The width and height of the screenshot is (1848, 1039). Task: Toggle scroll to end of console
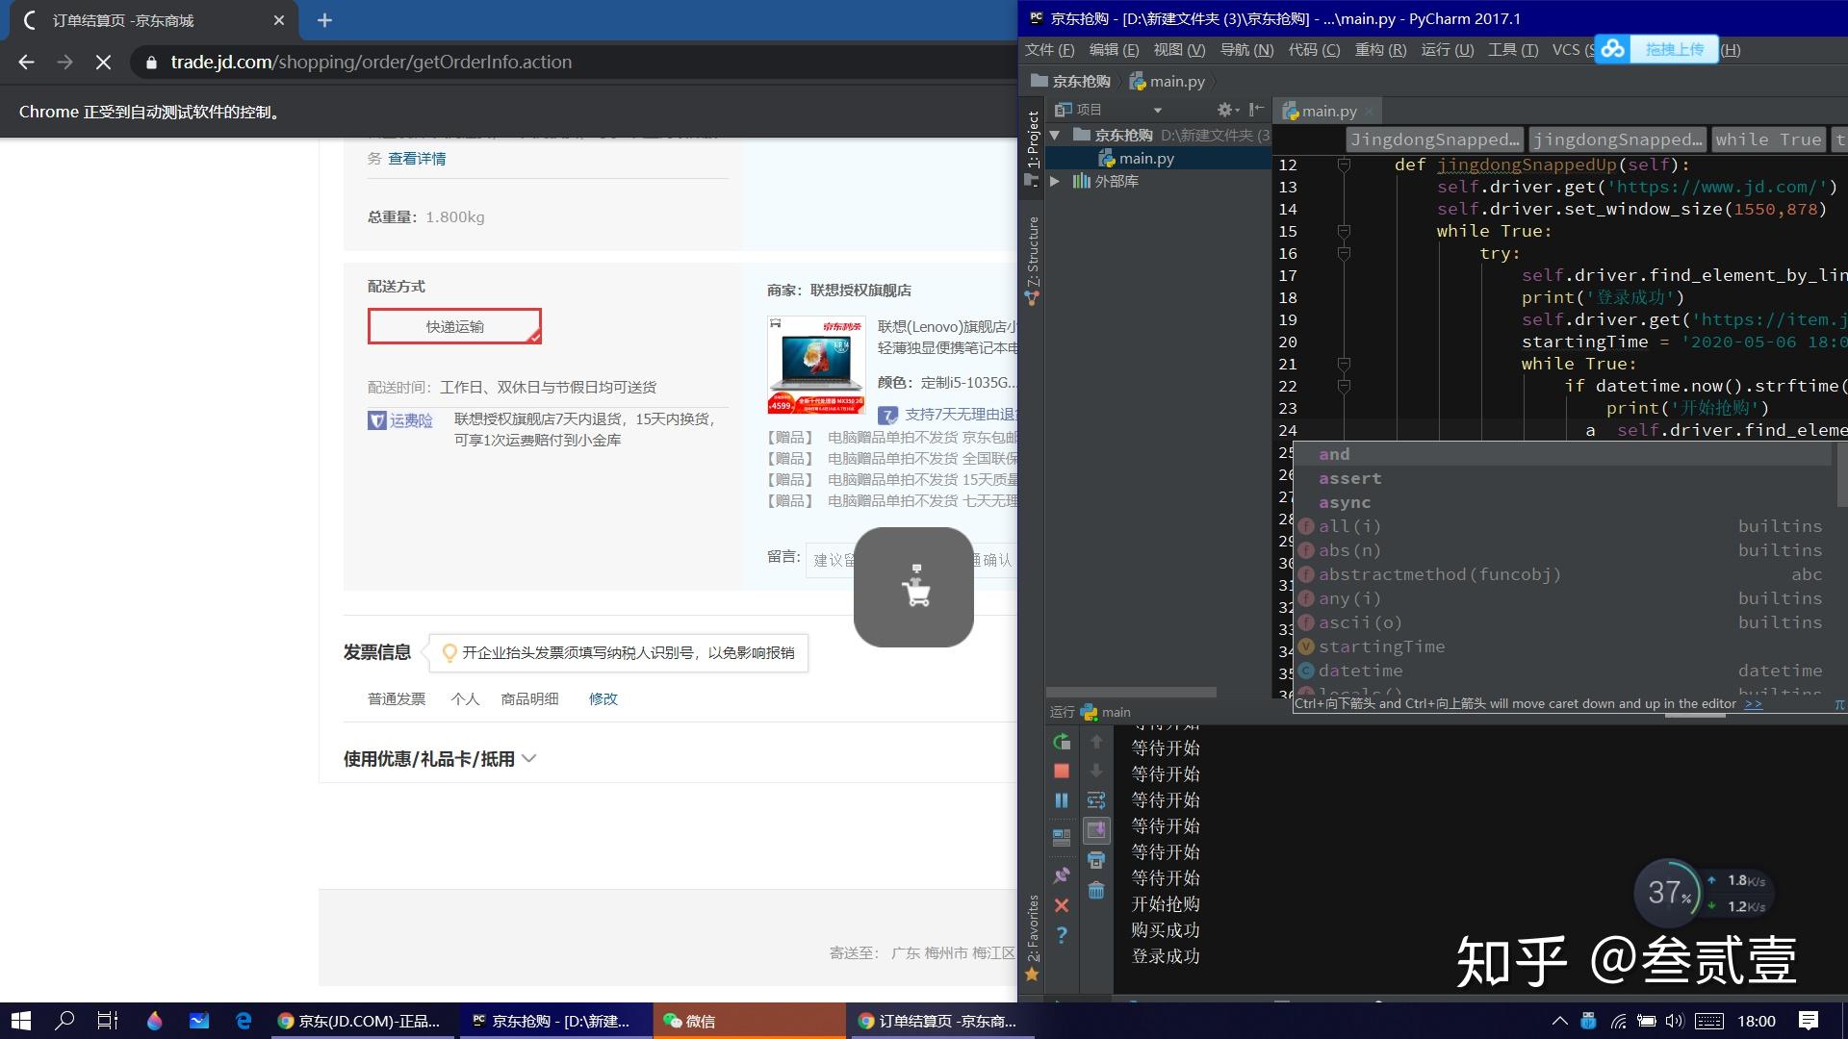(x=1096, y=830)
